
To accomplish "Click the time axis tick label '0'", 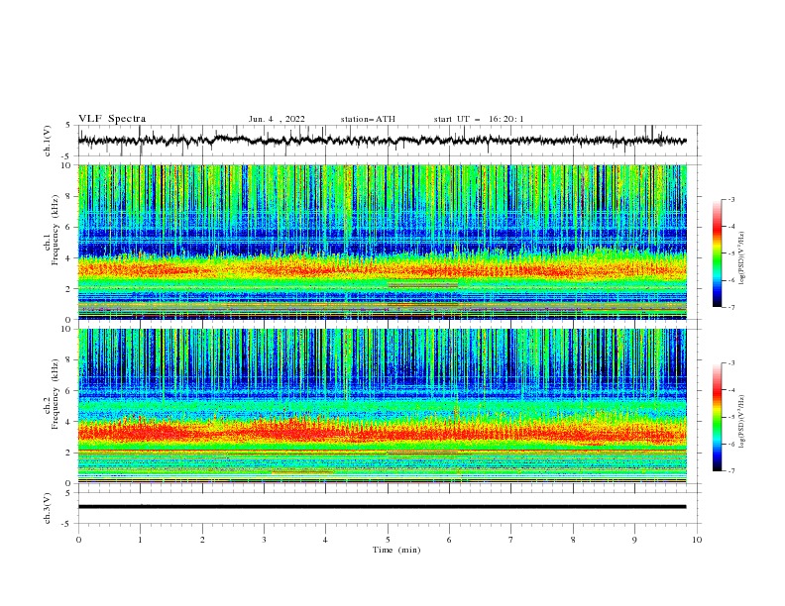I will [78, 540].
